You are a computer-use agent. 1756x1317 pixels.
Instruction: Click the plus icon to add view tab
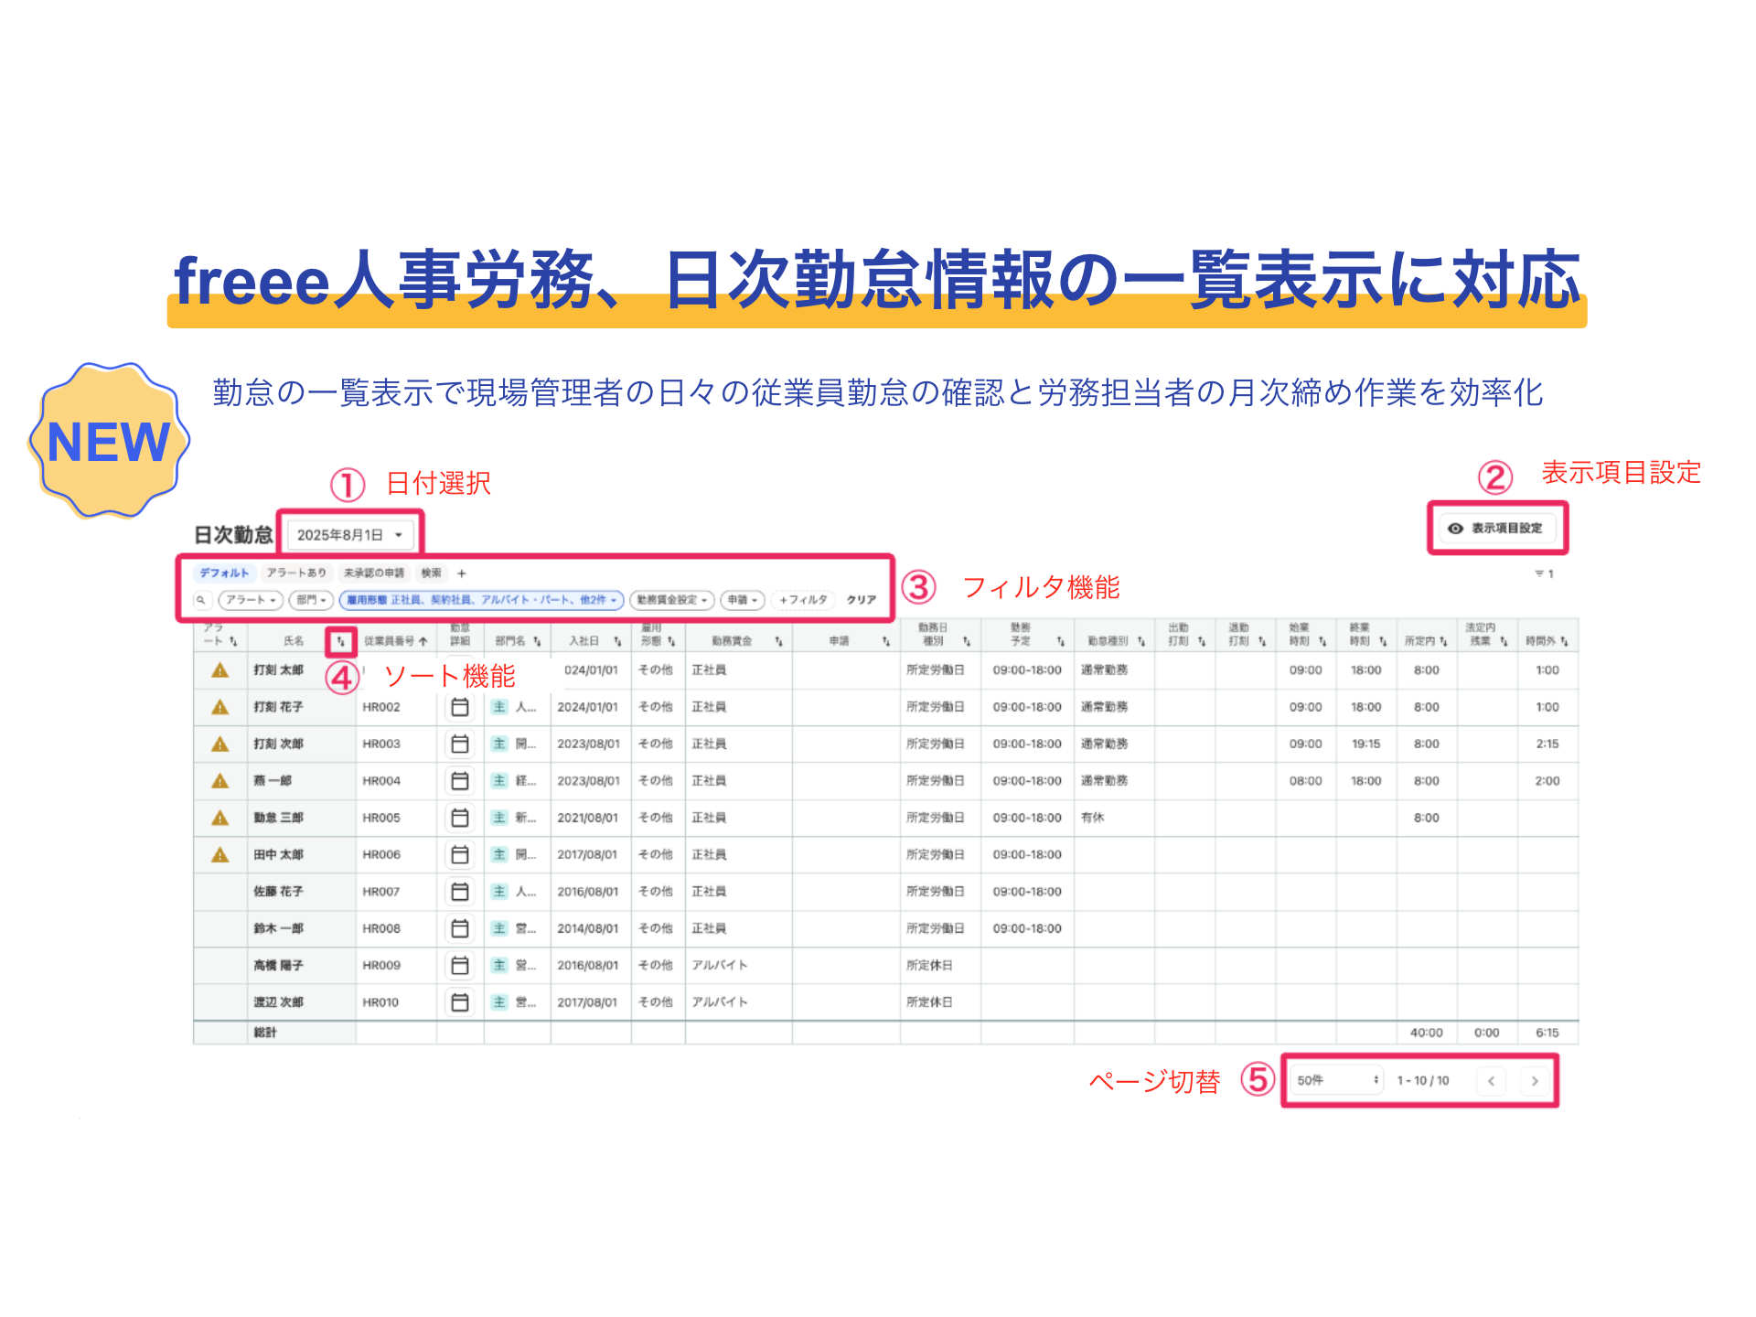coord(462,573)
